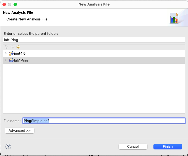This screenshot has height=156, width=188.
Task: Click into the File name field
Action: pos(104,121)
